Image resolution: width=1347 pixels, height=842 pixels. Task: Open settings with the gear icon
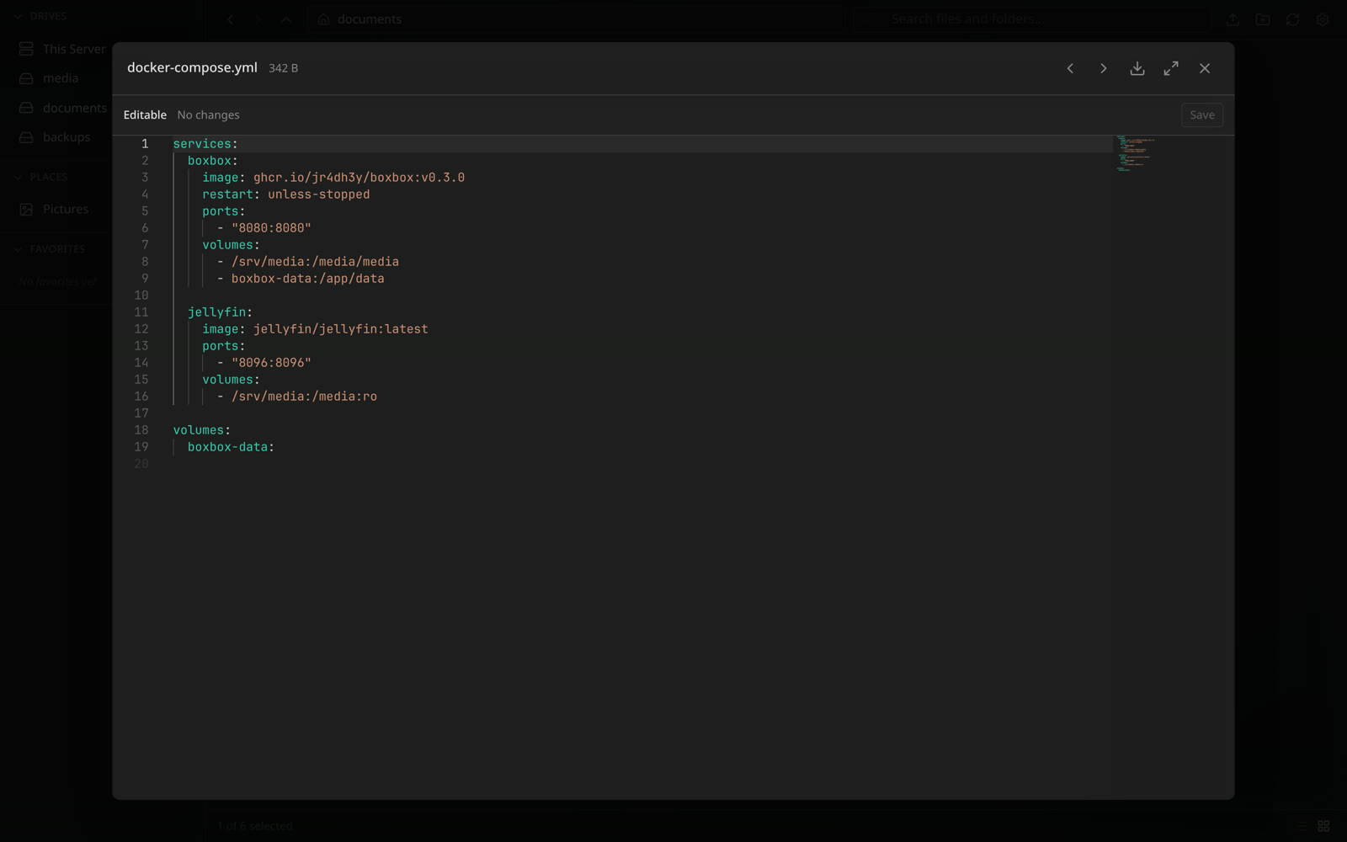1323,19
